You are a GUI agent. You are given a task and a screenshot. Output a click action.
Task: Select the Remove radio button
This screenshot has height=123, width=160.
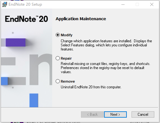pyautogui.click(x=58, y=81)
